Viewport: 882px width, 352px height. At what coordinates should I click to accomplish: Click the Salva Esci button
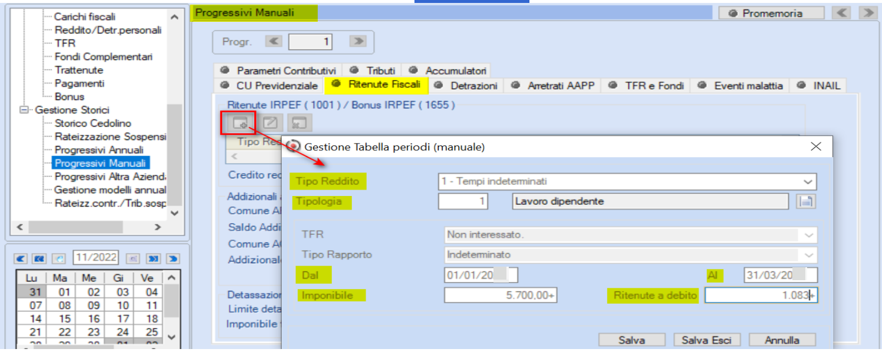point(706,340)
